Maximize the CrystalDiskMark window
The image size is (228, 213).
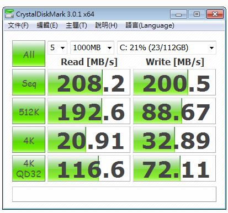click(197, 14)
